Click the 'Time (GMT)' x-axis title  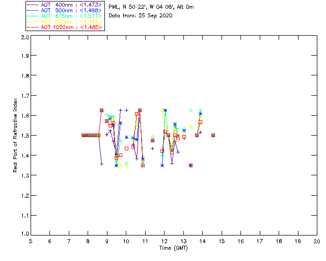173,248
